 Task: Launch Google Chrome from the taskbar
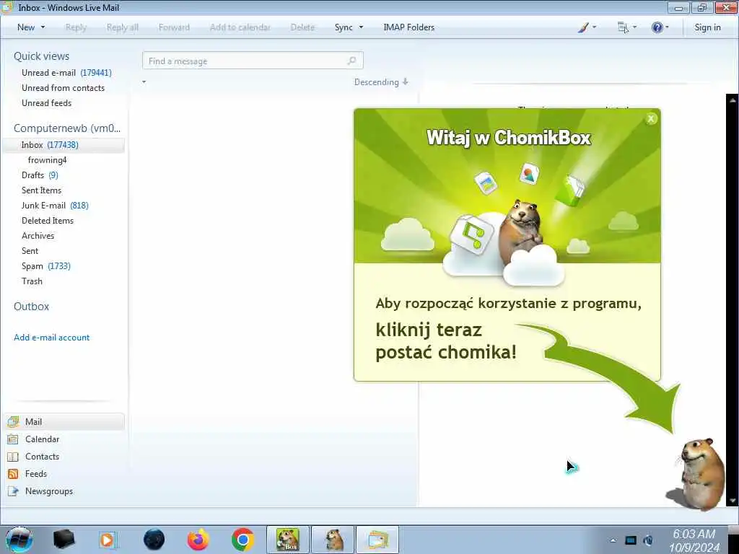[x=242, y=540]
